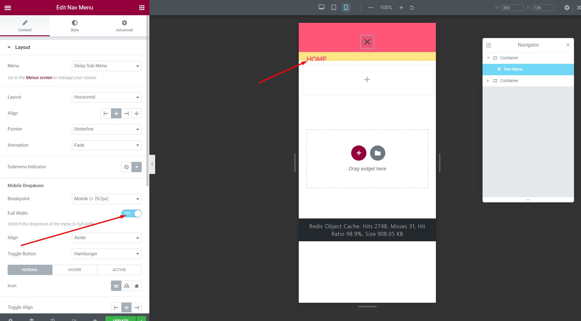The width and height of the screenshot is (581, 321).
Task: Disable the Full Width toggle
Action: tap(131, 213)
